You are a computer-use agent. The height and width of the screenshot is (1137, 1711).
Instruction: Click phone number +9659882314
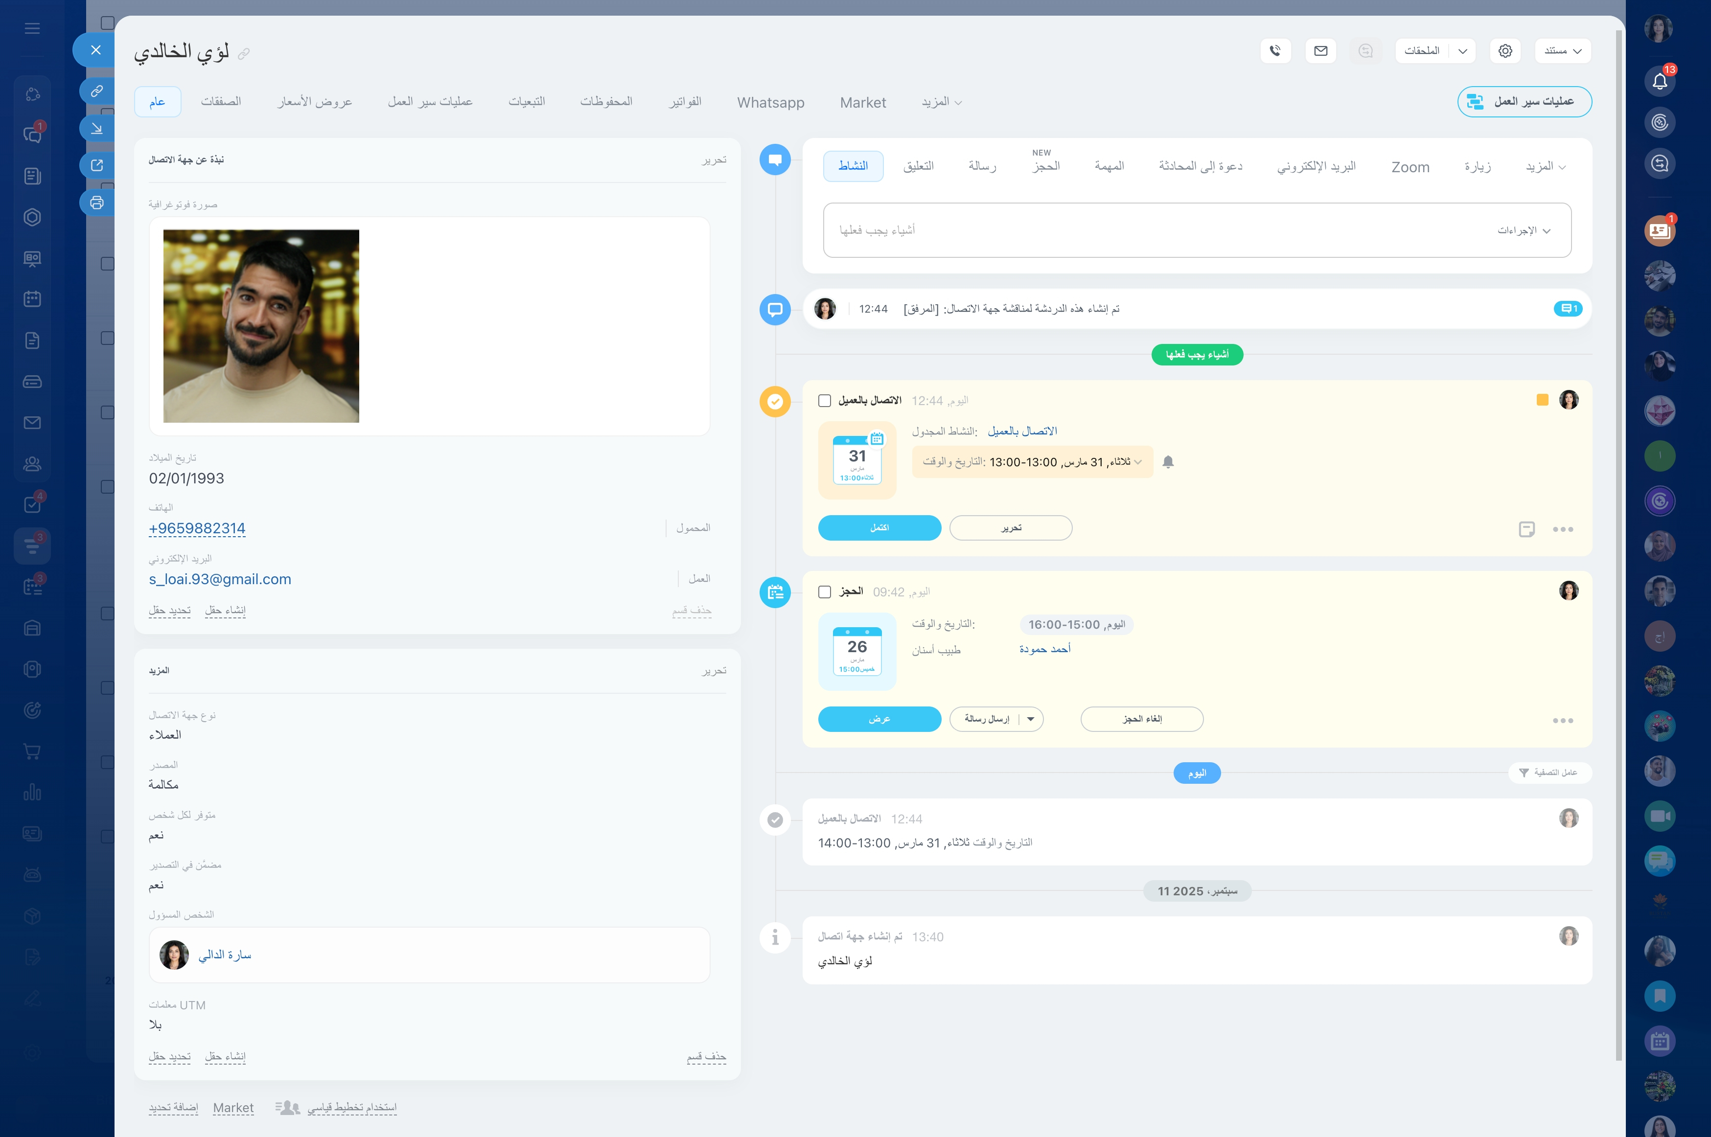[x=197, y=528]
